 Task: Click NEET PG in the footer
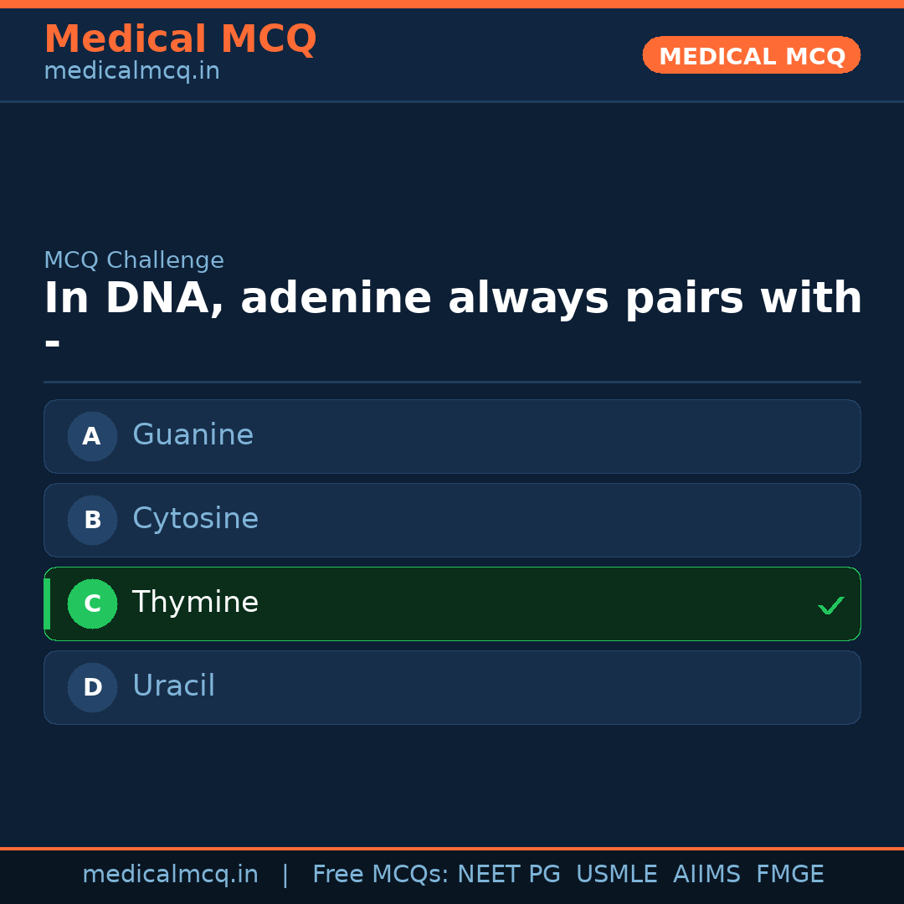pyautogui.click(x=508, y=874)
